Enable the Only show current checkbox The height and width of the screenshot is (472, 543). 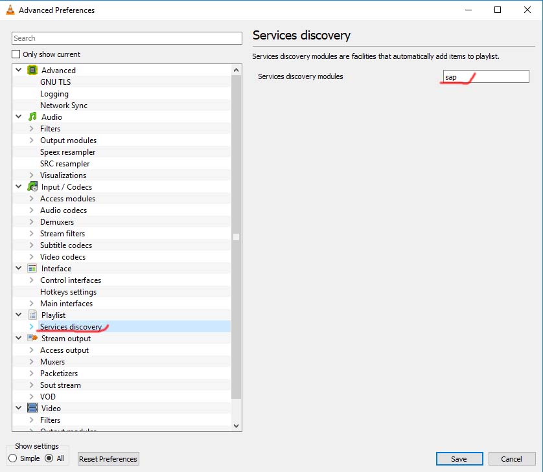(x=16, y=54)
